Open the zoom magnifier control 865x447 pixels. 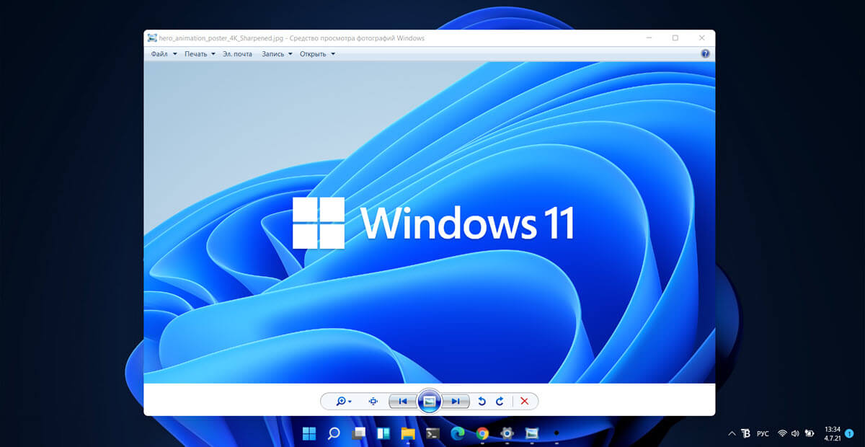click(344, 402)
